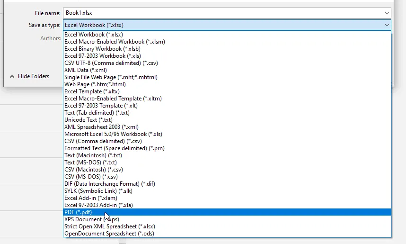
Task: Select Excel Macro-Enabled Workbook (*.xlsm)
Action: tap(227, 42)
